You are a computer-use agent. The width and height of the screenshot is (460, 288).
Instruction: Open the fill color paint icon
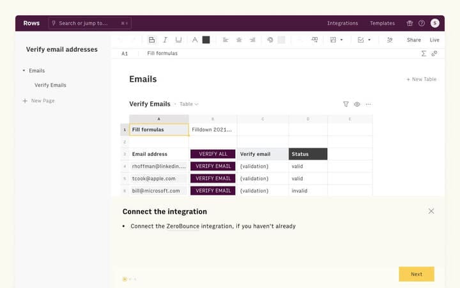(270, 40)
